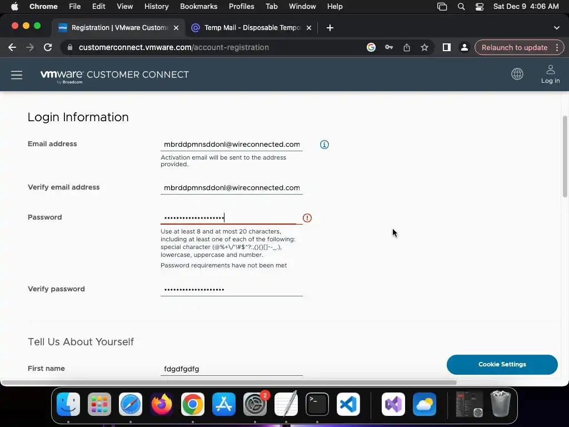
Task: Open the Edit menu
Action: pos(98,7)
